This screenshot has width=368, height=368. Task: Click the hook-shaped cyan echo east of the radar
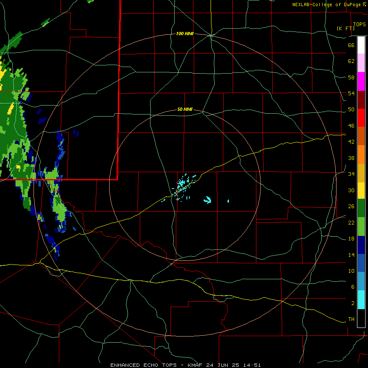[207, 200]
